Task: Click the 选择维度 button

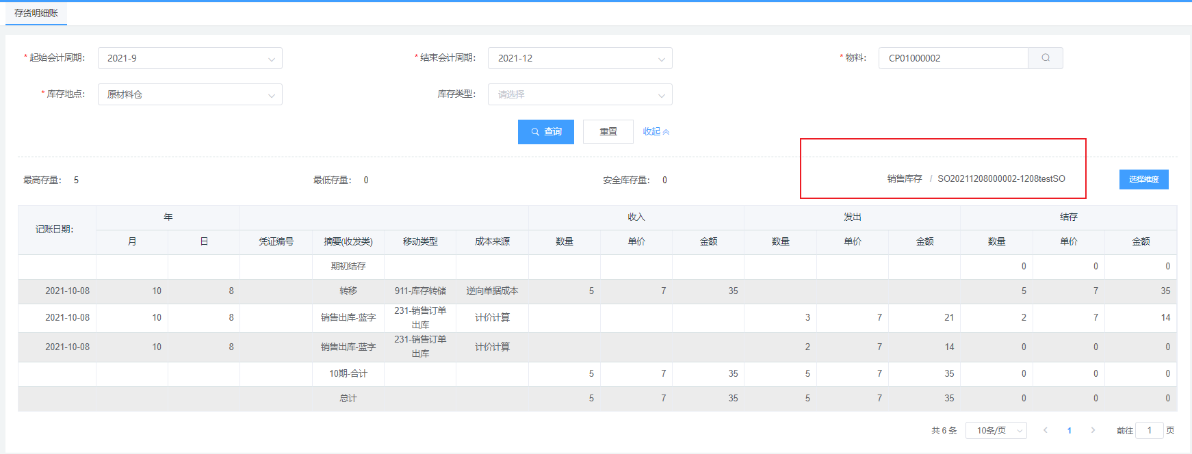Action: click(x=1143, y=179)
